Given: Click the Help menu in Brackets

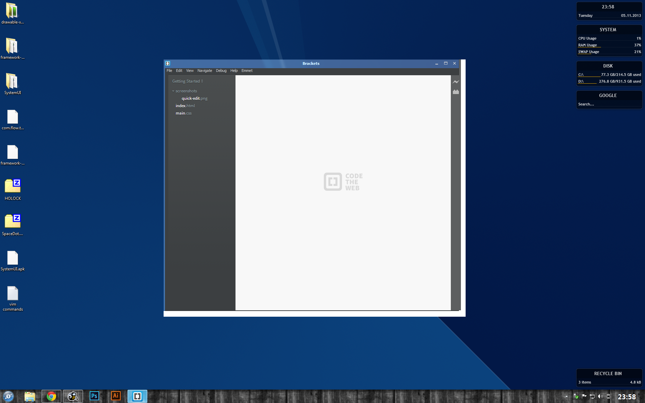Looking at the screenshot, I should coord(234,71).
